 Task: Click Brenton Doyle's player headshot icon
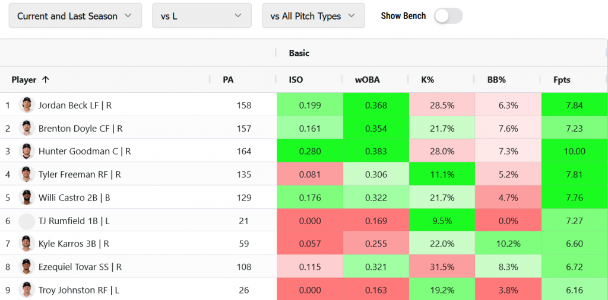pyautogui.click(x=27, y=128)
